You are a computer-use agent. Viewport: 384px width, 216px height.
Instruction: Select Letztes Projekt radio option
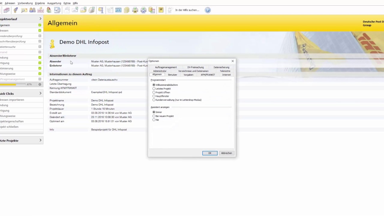(x=154, y=89)
